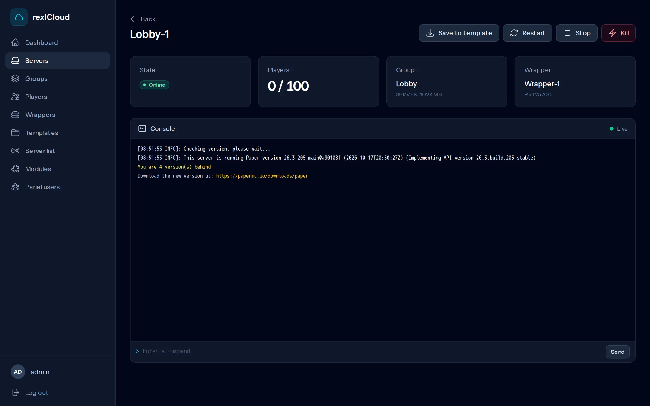This screenshot has width=650, height=406.
Task: Click the Templates folder icon
Action: (x=15, y=133)
